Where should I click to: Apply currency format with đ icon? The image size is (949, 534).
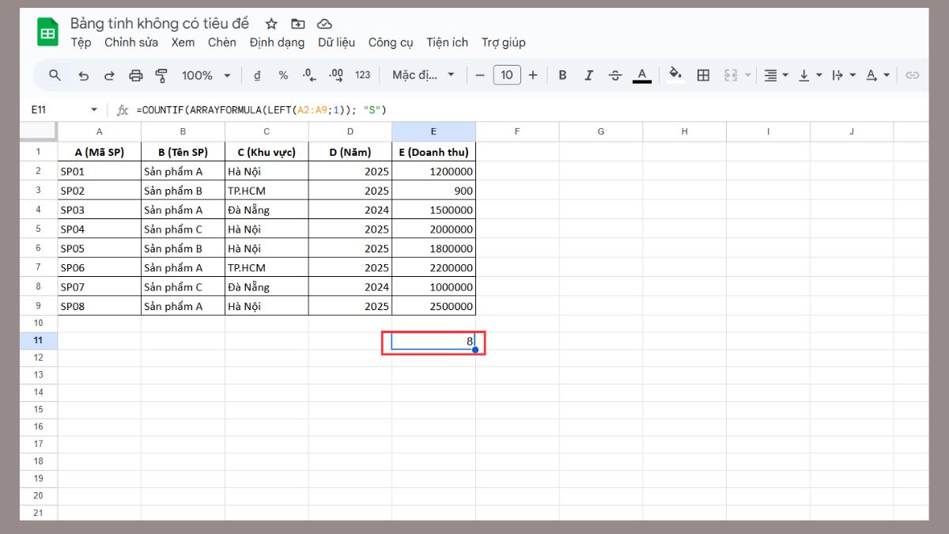coord(256,75)
